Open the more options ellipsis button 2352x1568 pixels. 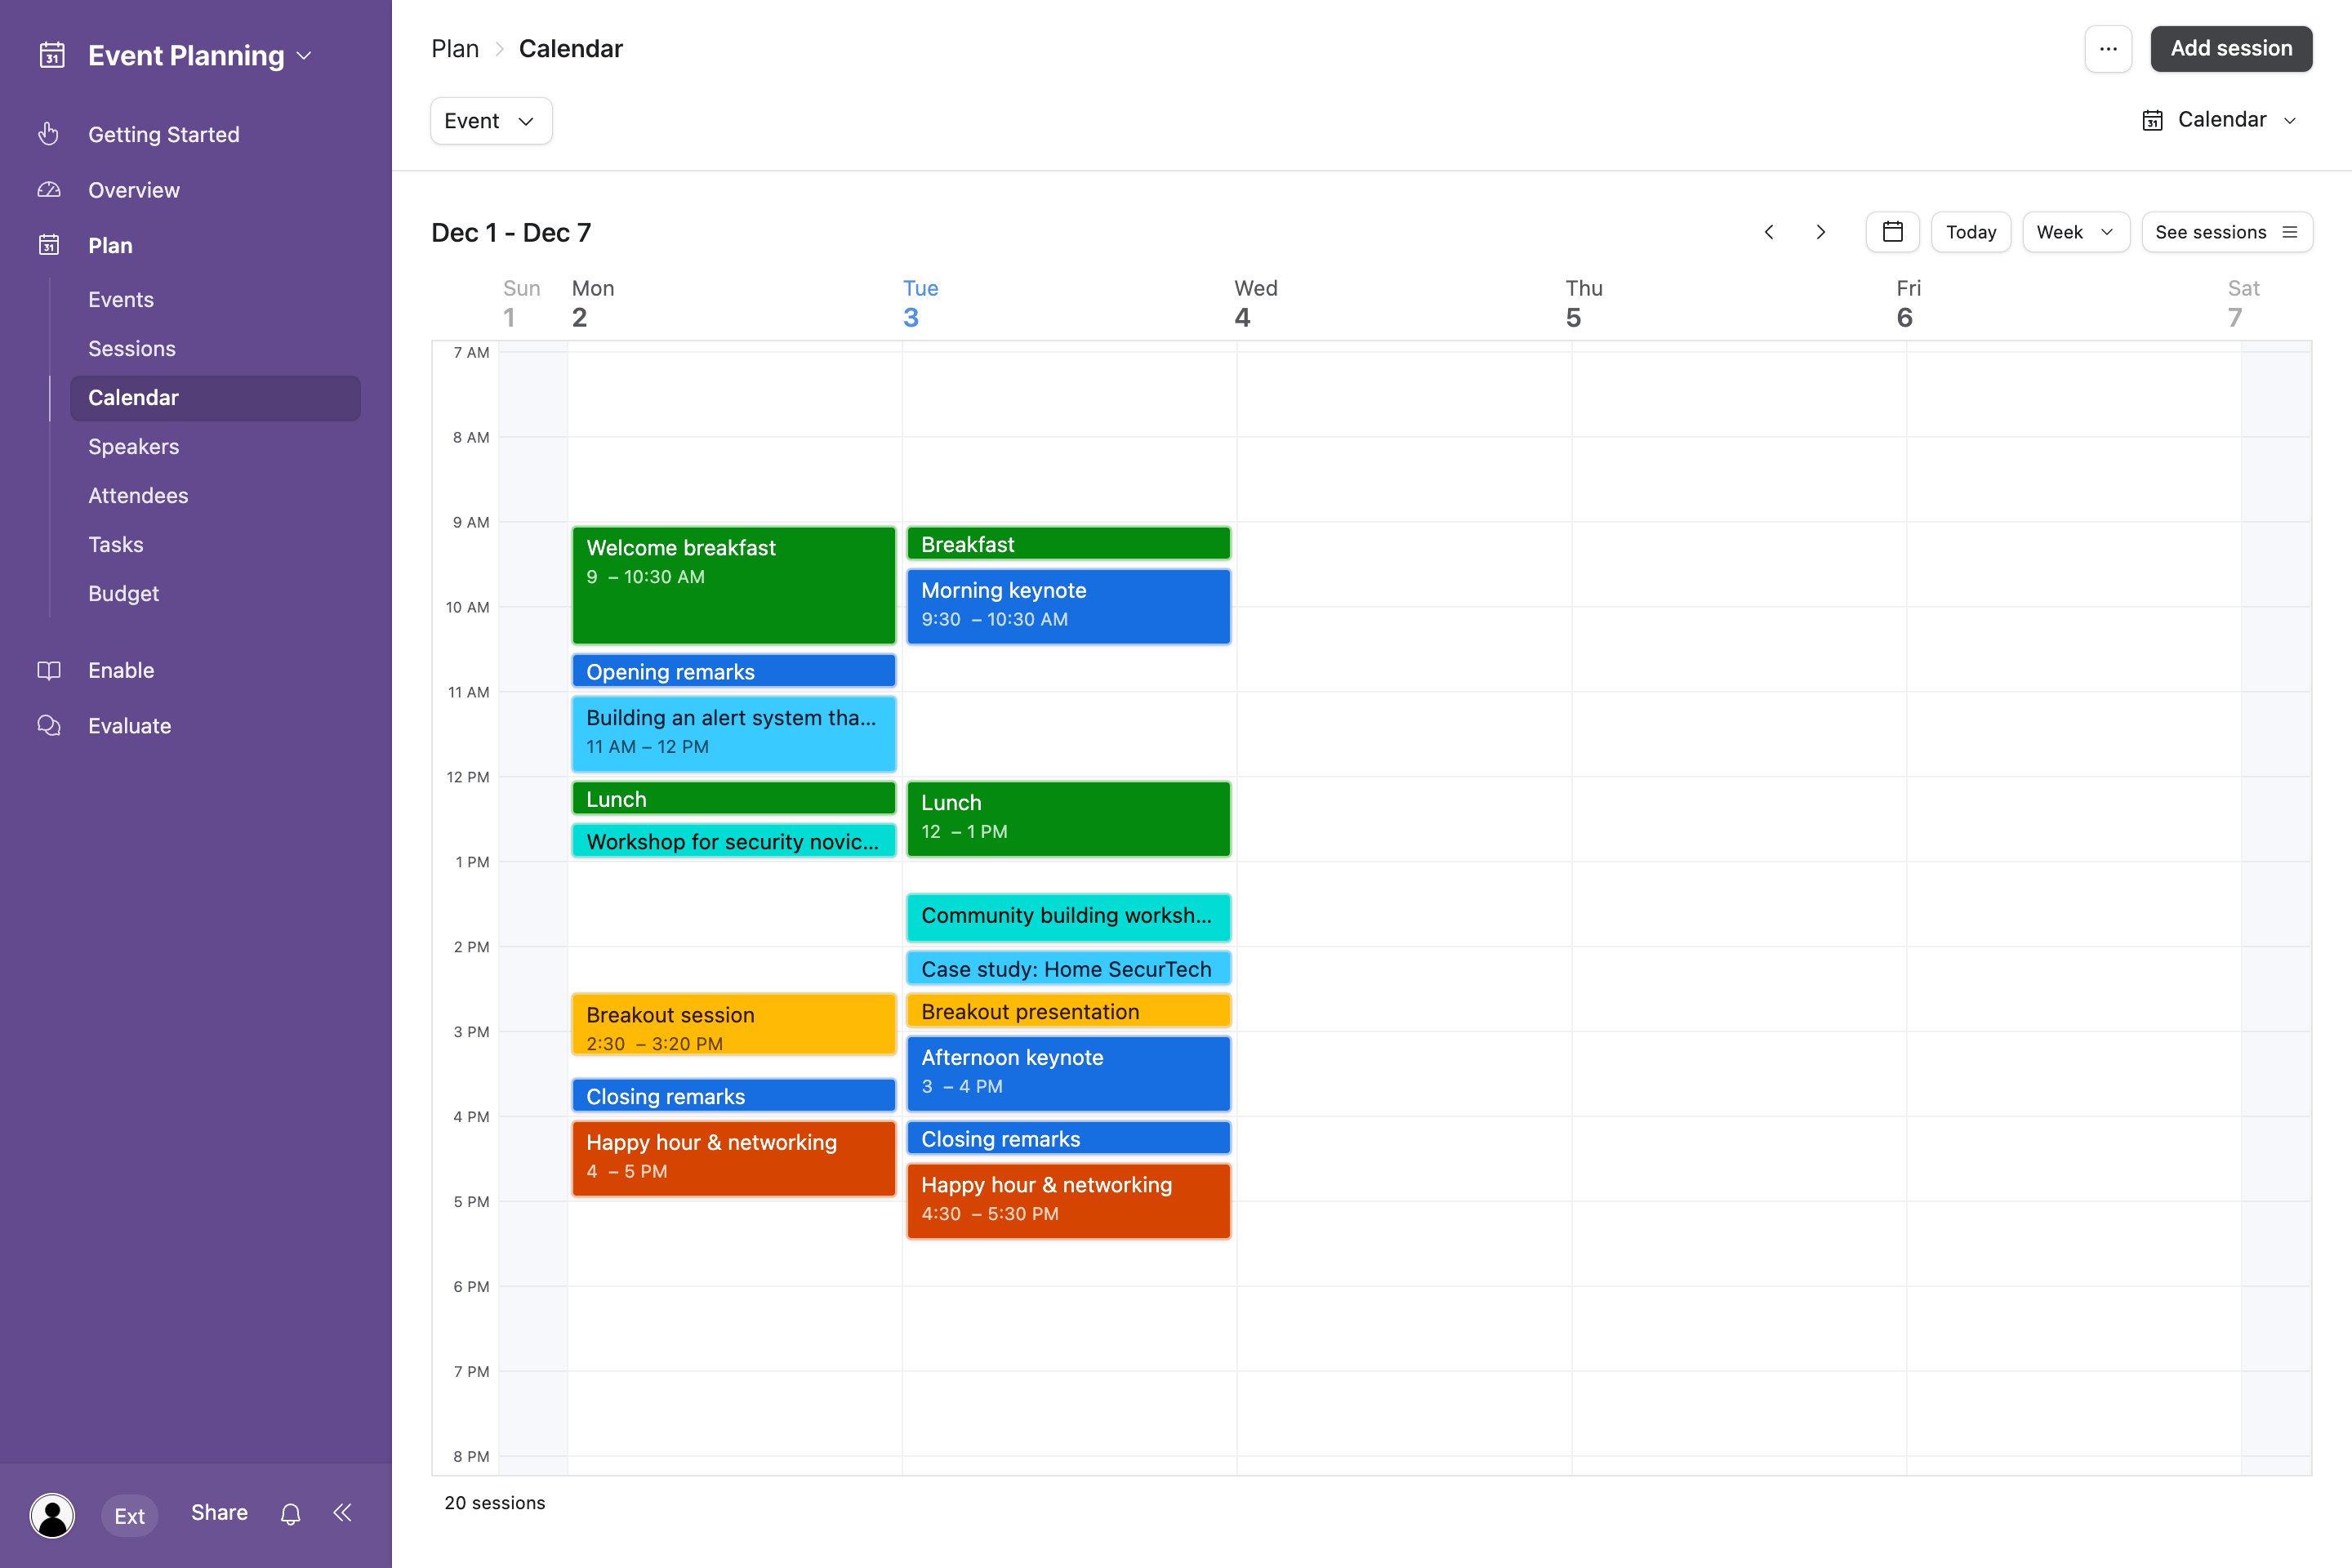pos(2108,49)
